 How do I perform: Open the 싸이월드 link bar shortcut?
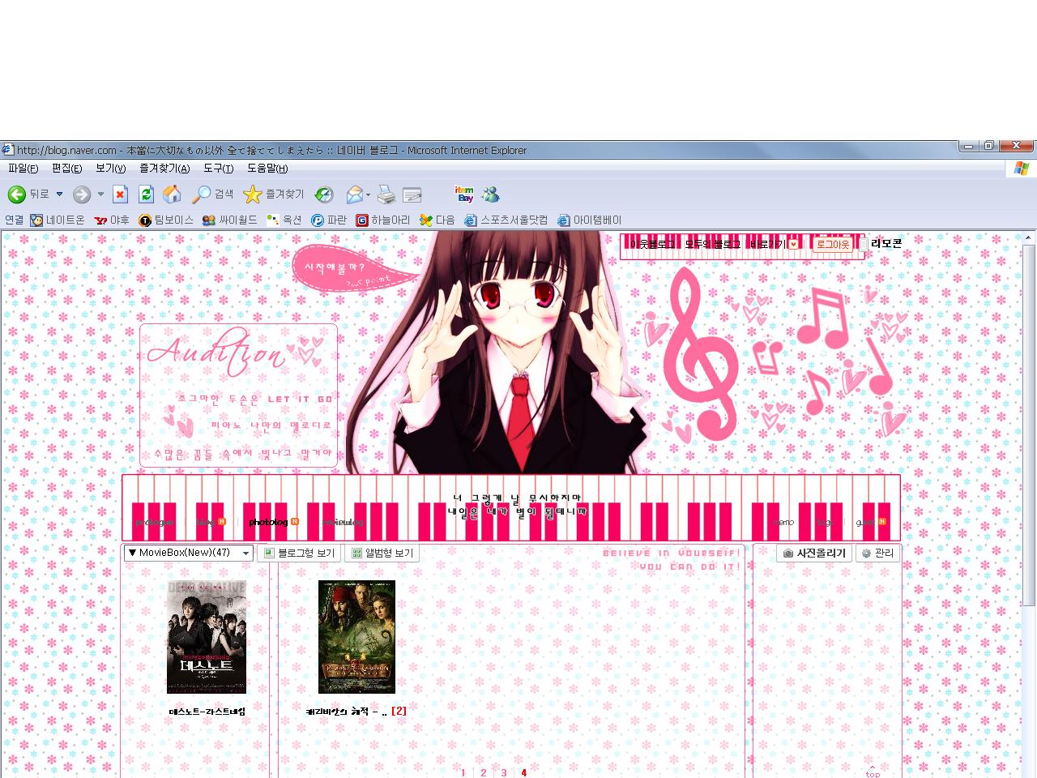pos(230,220)
